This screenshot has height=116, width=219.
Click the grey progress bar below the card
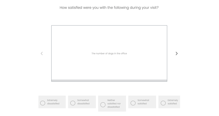coord(109,81)
